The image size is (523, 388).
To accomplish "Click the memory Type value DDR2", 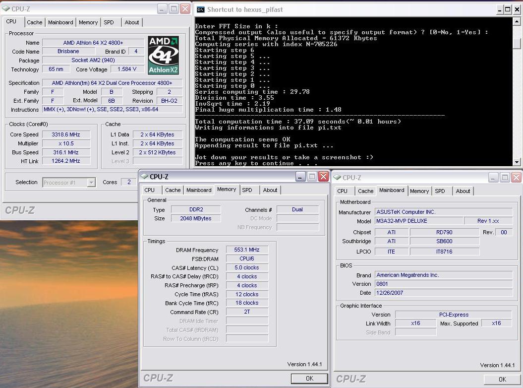I will pos(196,209).
